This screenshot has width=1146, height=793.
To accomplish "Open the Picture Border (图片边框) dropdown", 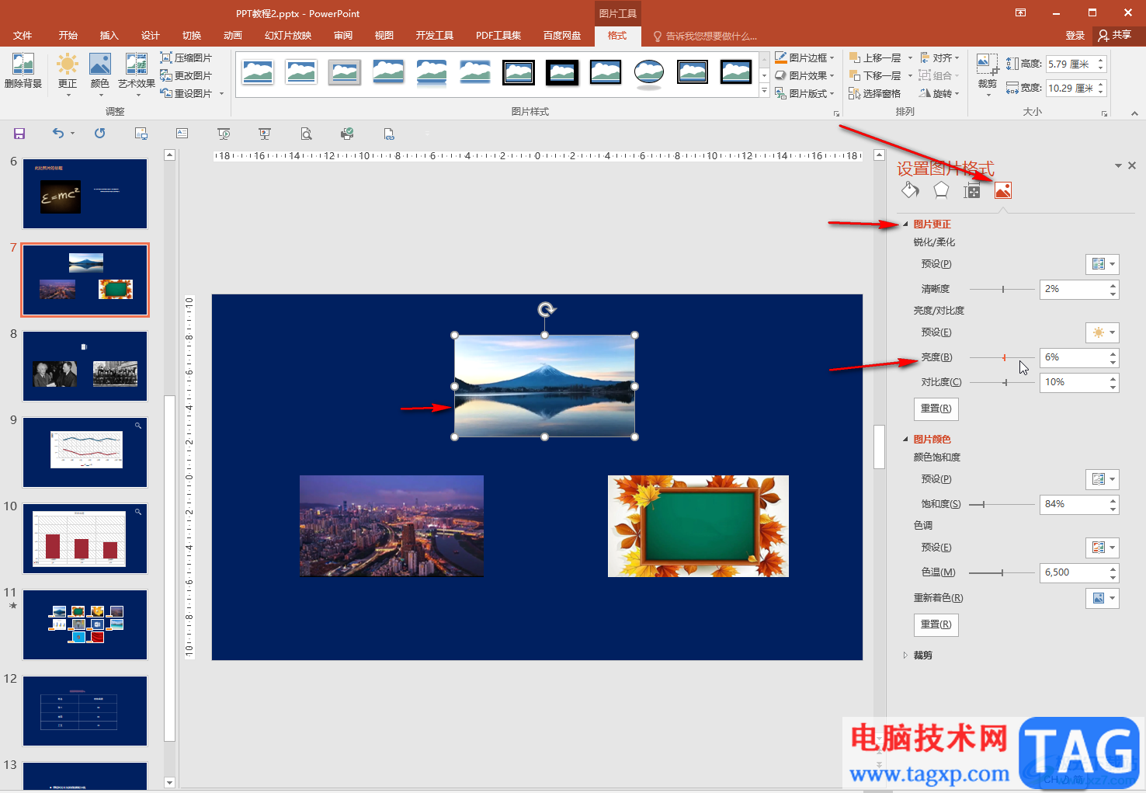I will 804,58.
